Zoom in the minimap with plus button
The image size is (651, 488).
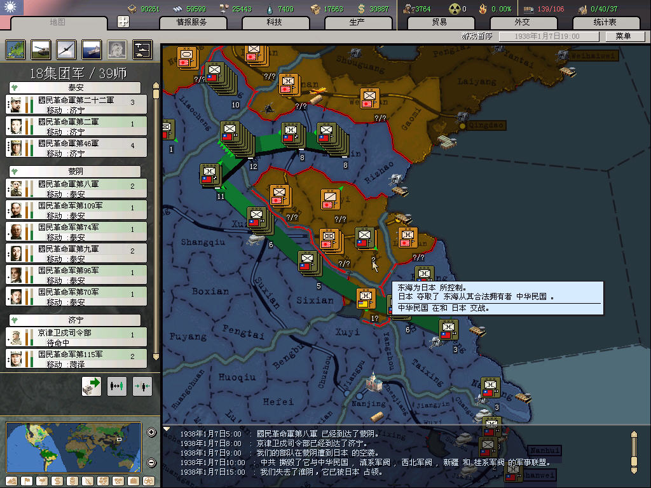151,433
